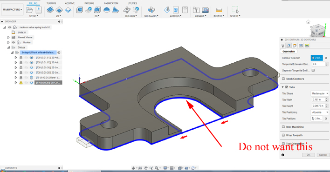
Task: Open the Heights tab in 2D Contour dialog
Action: coord(295,46)
